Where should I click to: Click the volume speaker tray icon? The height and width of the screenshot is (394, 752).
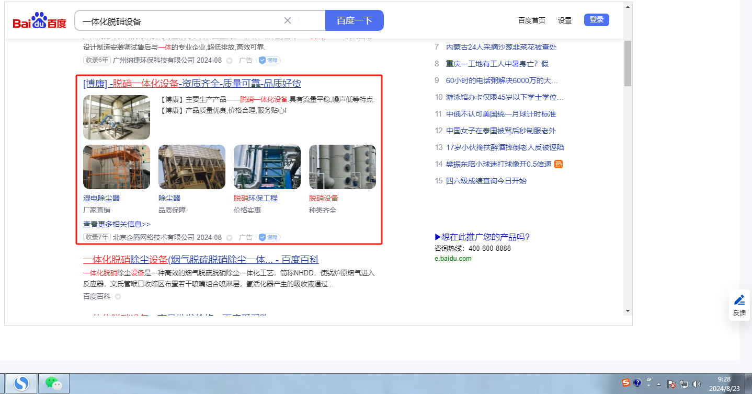click(696, 384)
